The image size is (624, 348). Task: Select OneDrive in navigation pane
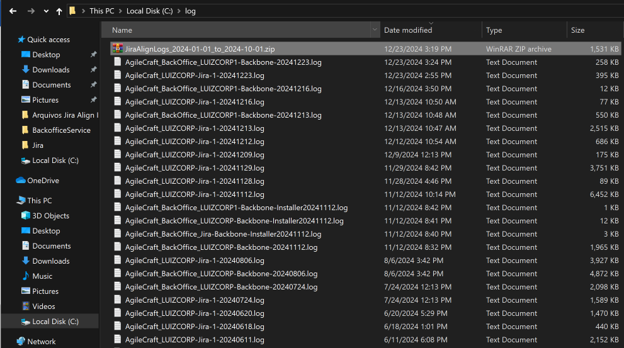43,181
